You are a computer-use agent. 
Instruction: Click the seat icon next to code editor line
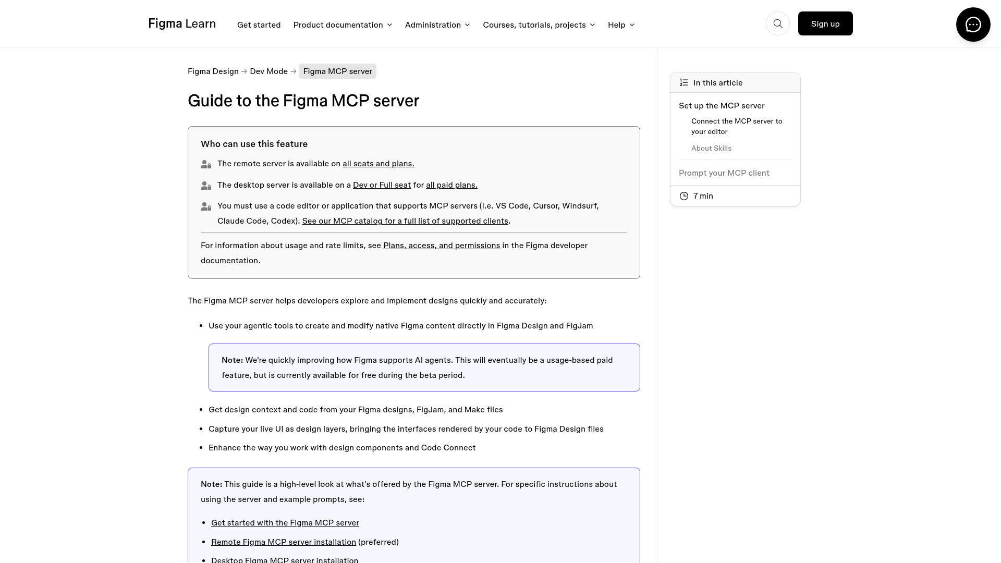tap(206, 206)
